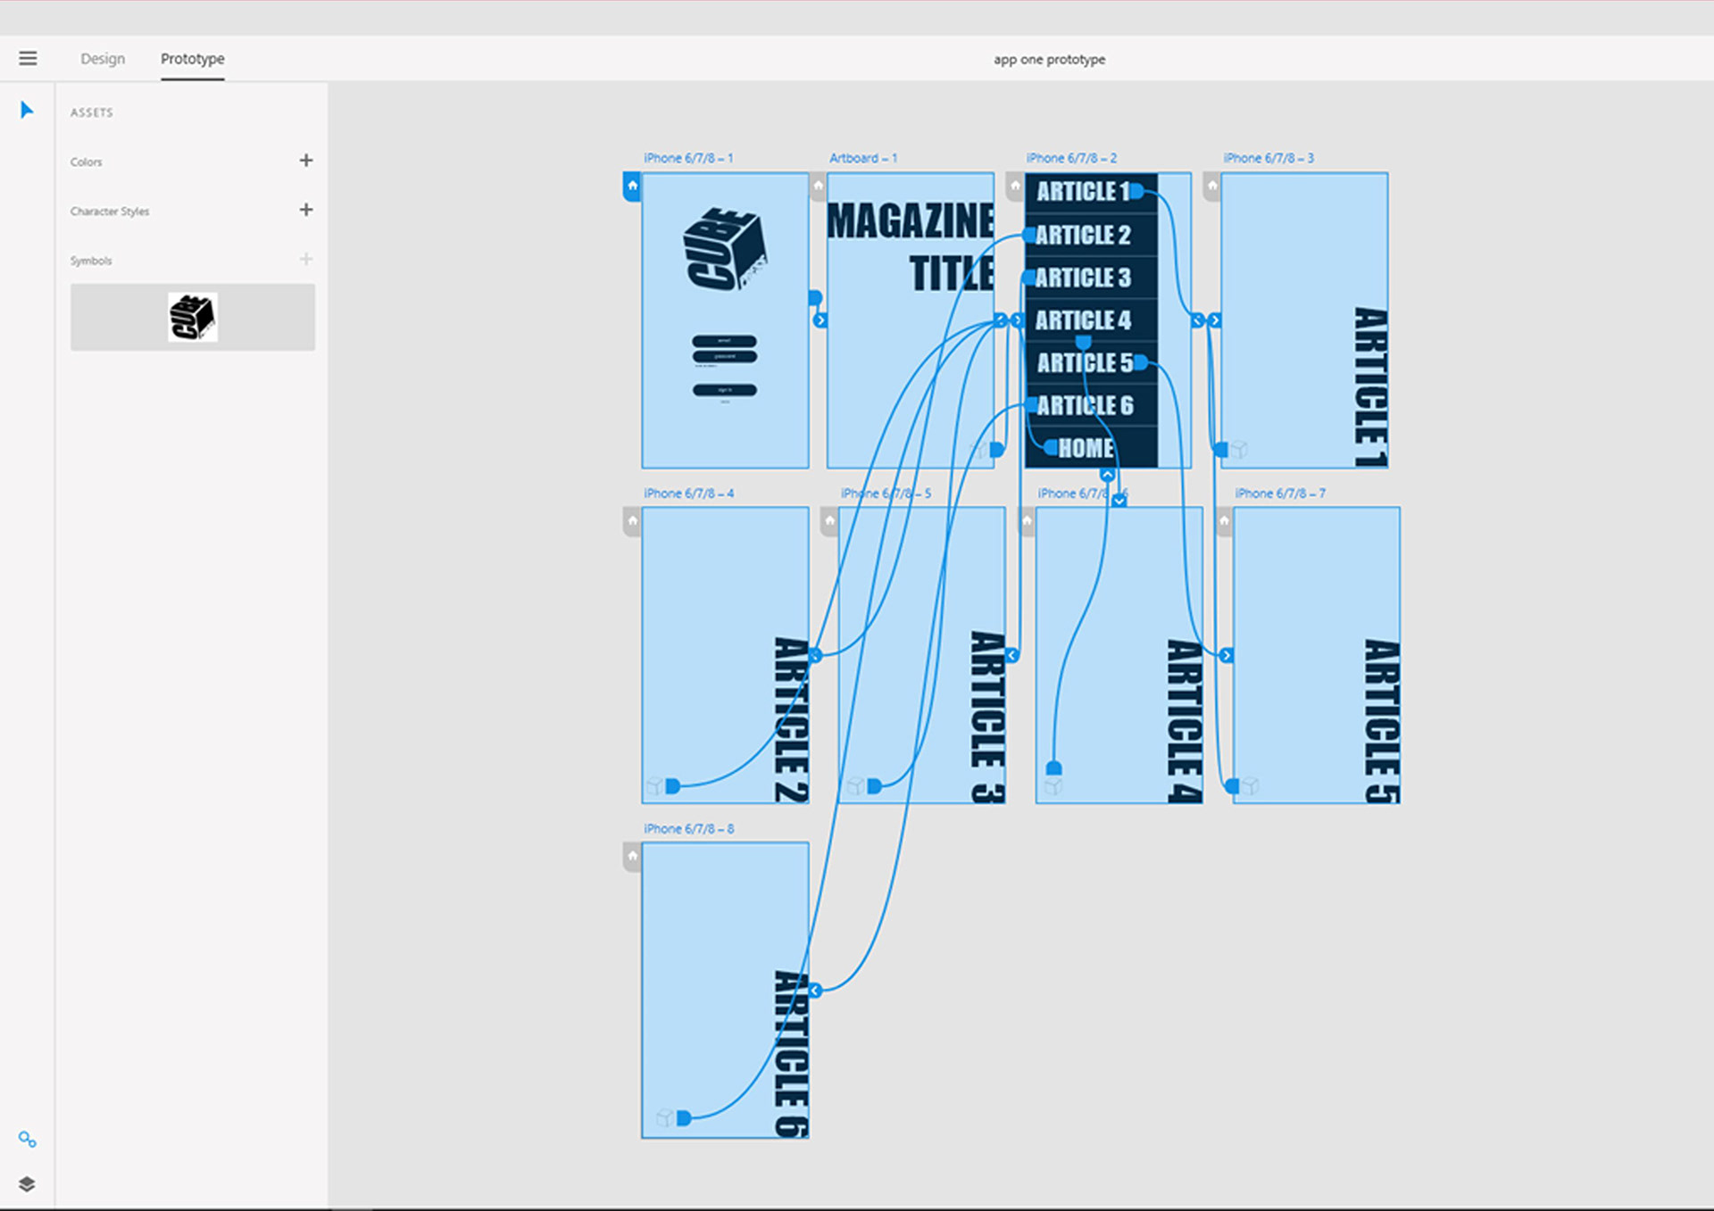Click the ARTICLE 5 wire handle
1714x1211 pixels.
point(1141,363)
